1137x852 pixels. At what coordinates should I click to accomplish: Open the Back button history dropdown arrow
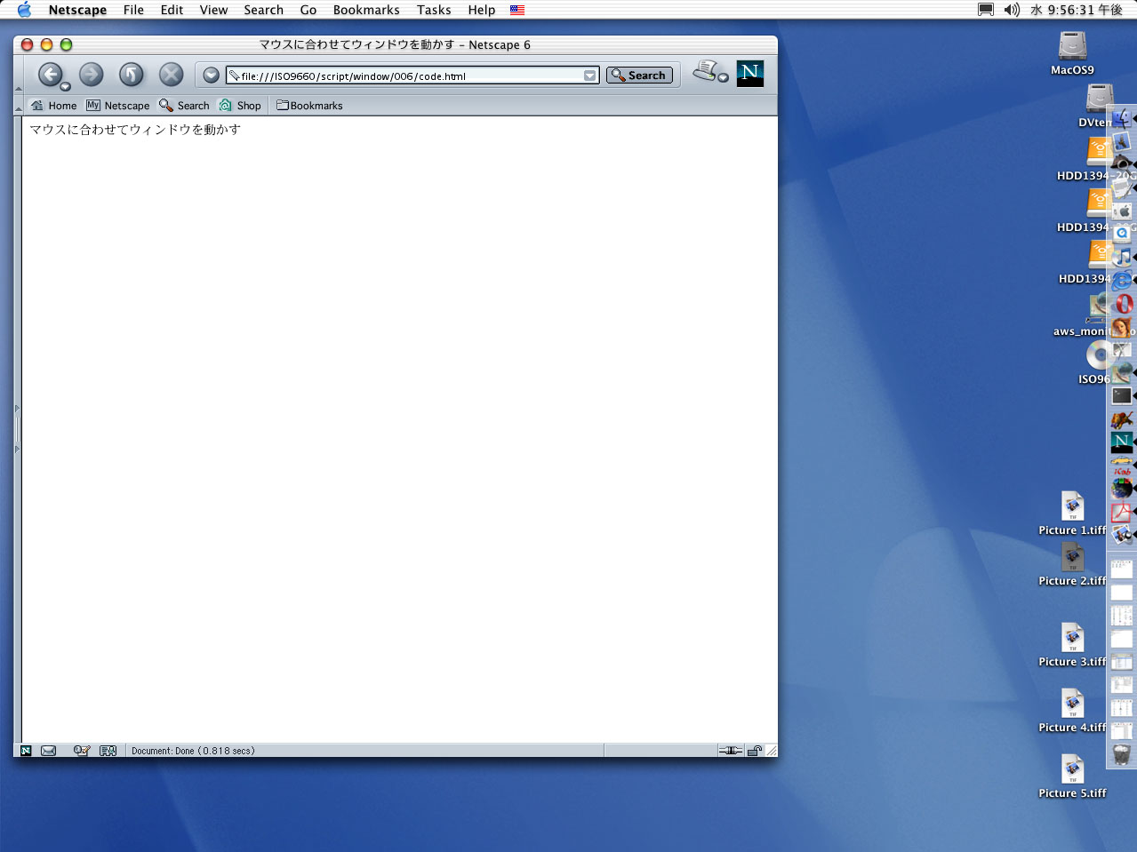(65, 87)
